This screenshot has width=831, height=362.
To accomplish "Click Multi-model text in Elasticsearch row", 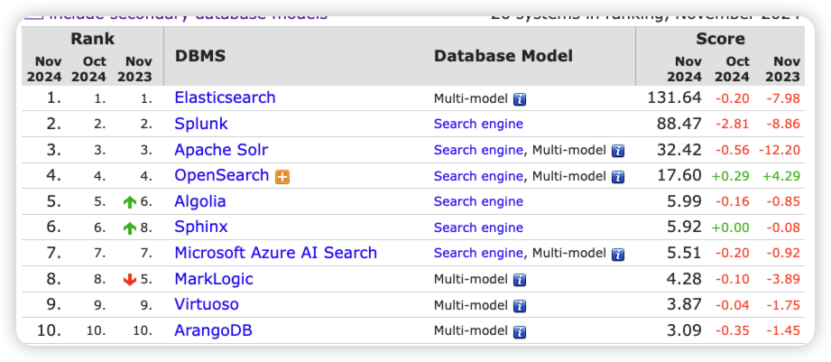I will 471,98.
